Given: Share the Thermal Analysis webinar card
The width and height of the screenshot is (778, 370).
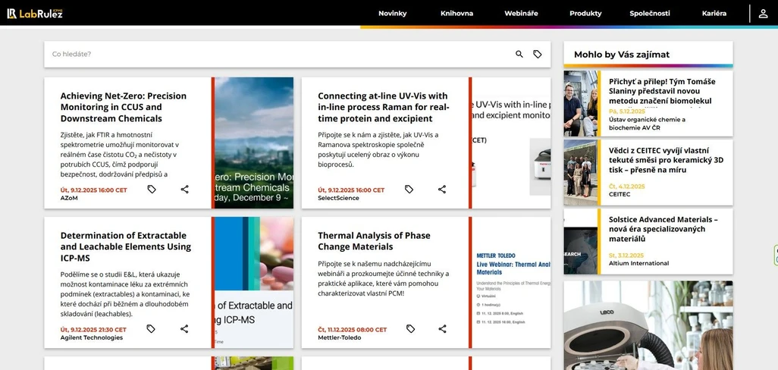Looking at the screenshot, I should point(442,329).
